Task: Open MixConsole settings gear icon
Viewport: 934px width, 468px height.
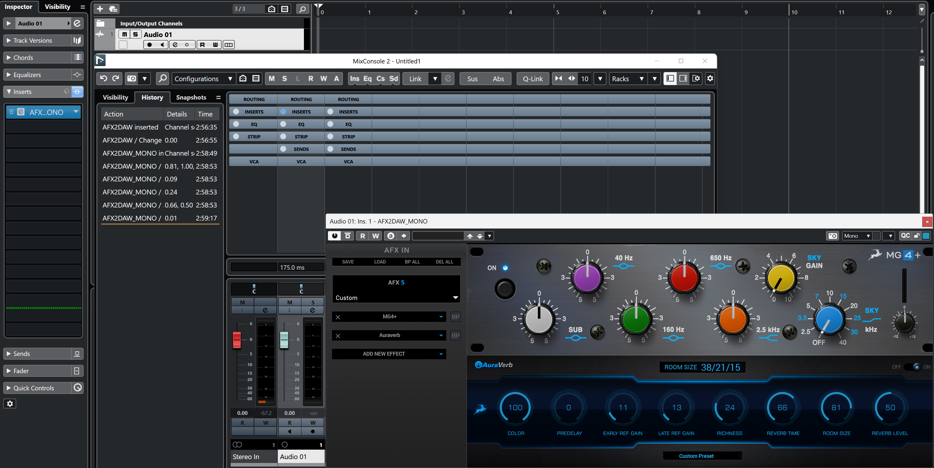Action: click(x=710, y=78)
